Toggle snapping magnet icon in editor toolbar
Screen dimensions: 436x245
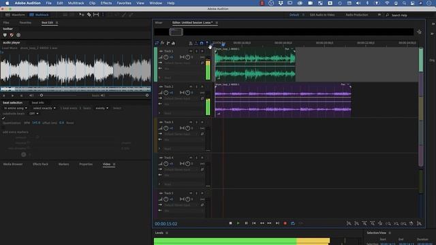click(x=202, y=43)
